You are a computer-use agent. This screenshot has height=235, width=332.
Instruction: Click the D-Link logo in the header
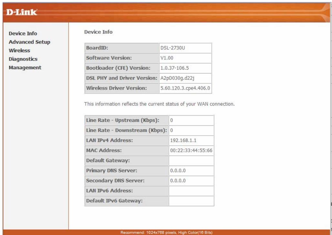tap(22, 12)
